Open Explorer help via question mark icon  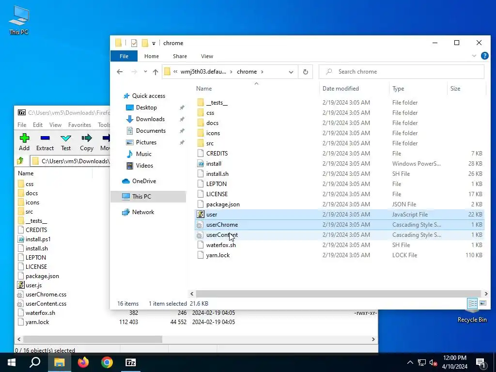point(484,56)
